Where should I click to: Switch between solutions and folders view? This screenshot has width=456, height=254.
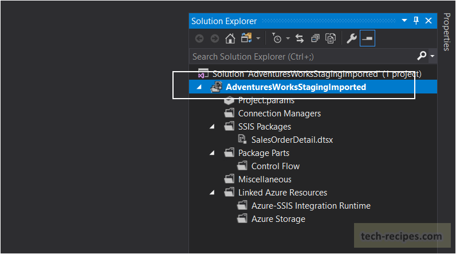click(x=246, y=38)
